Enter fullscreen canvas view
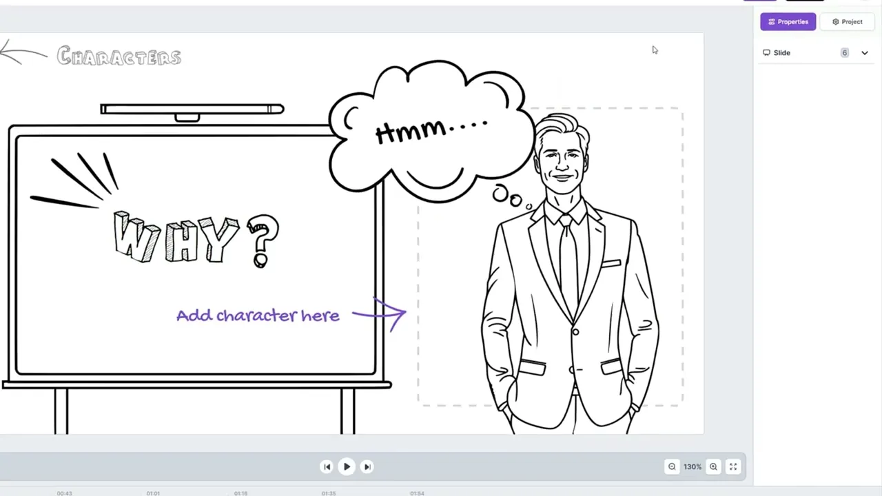The width and height of the screenshot is (882, 496). pyautogui.click(x=733, y=466)
